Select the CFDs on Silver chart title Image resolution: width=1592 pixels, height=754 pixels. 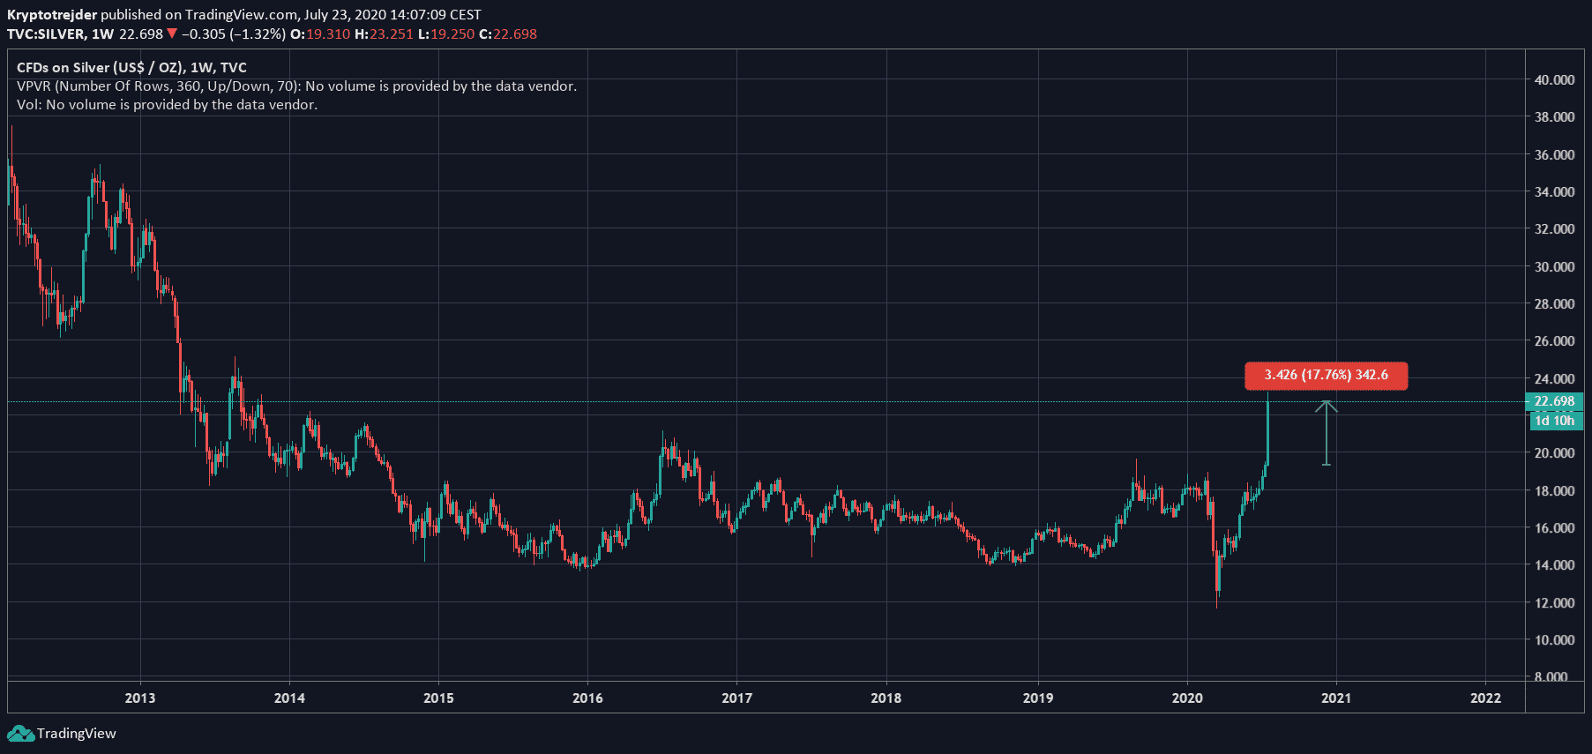(x=131, y=68)
